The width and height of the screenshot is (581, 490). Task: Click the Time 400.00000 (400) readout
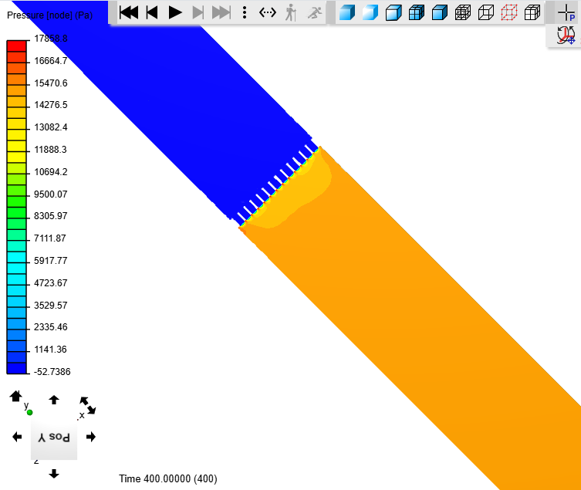pos(168,478)
